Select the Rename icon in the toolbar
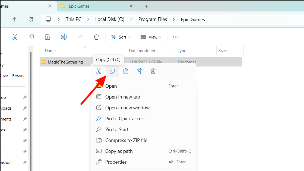This screenshot has height=171, width=304. click(64, 37)
